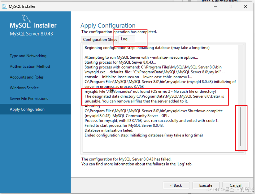The height and width of the screenshot is (194, 255).
Task: Switch to the Configuration Steps tab
Action: coord(100,39)
